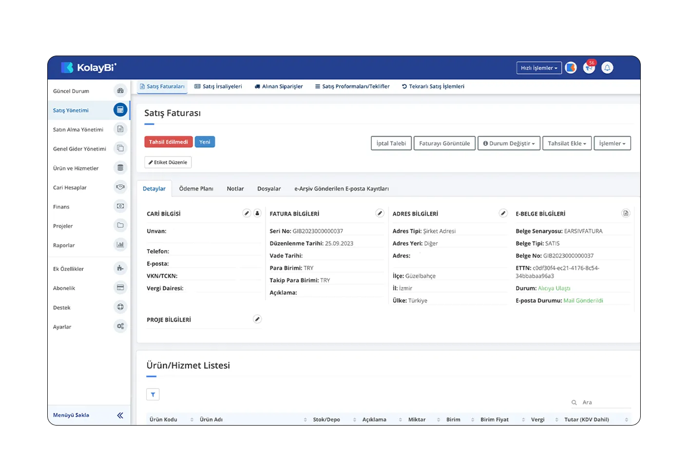Click the Ek Özellikler puzzle icon
This screenshot has height=468, width=688.
(120, 268)
